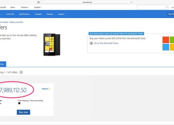174x125 pixels.
Task: Click the circular icon left of address bar
Action: [39, 2]
